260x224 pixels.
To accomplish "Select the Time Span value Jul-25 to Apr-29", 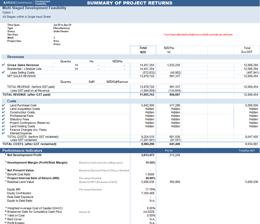I will pos(62,25).
